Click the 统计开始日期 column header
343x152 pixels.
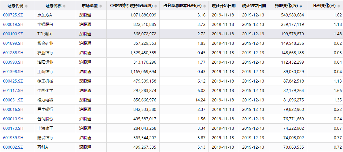coord(224,6)
